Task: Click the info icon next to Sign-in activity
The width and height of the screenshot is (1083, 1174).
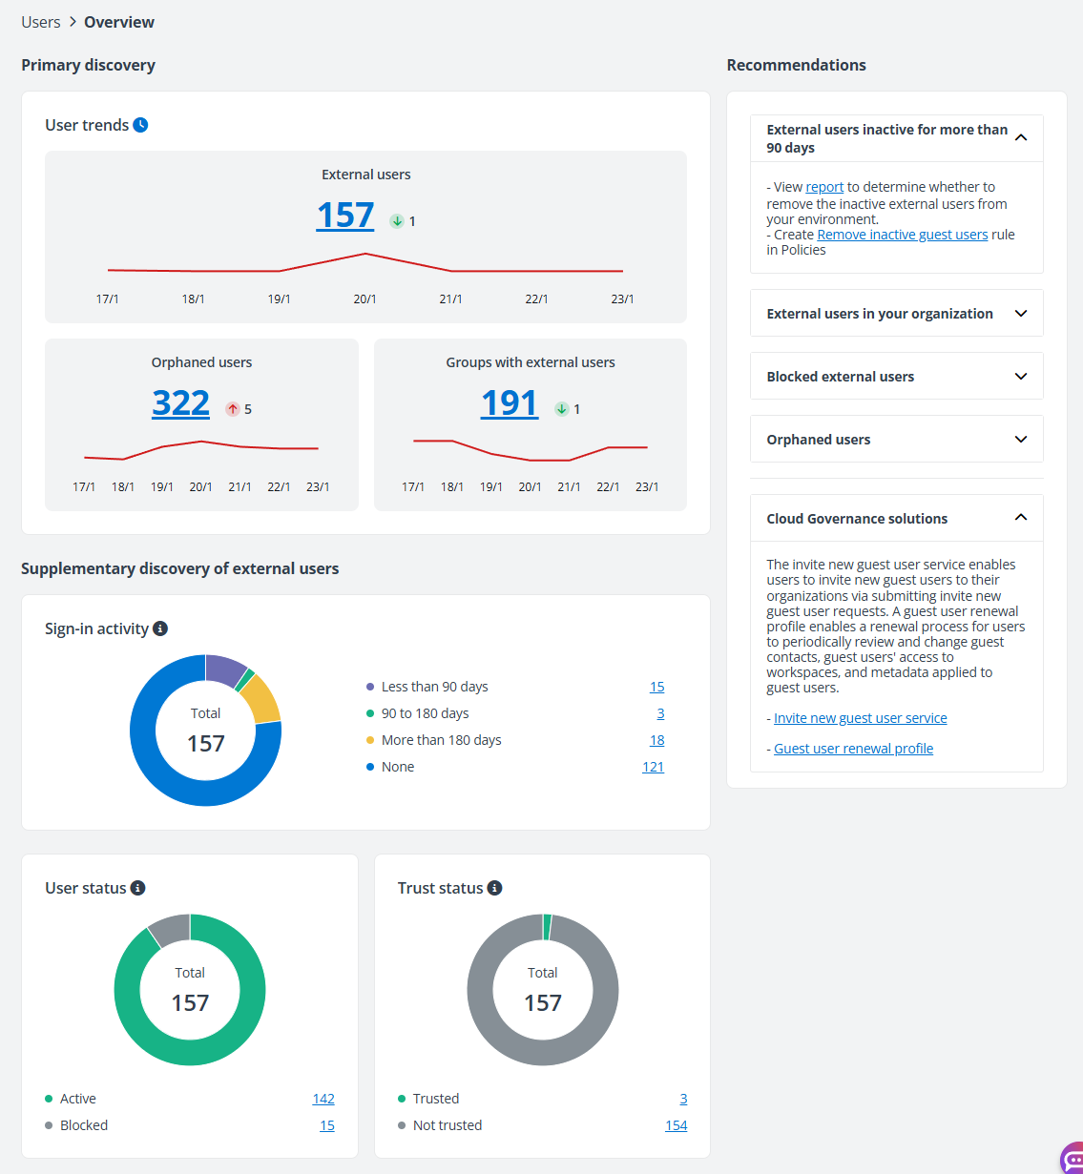Action: 160,628
